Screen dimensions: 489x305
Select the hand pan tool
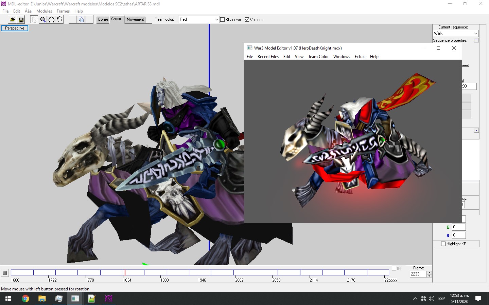click(x=60, y=20)
